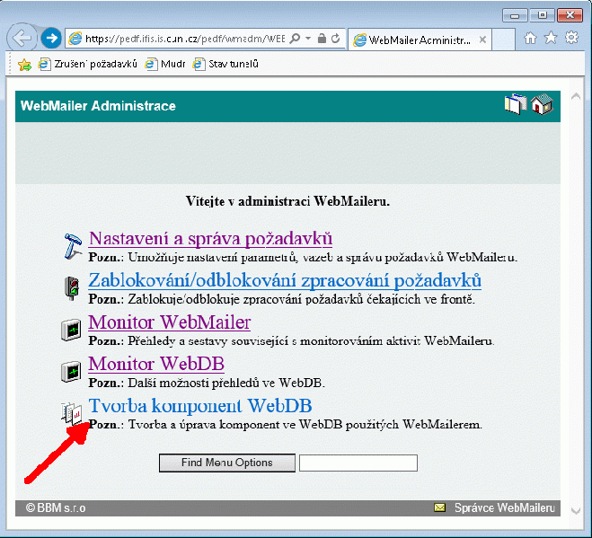The width and height of the screenshot is (592, 538).
Task: Click the page scrollbar up arrow
Action: [576, 97]
